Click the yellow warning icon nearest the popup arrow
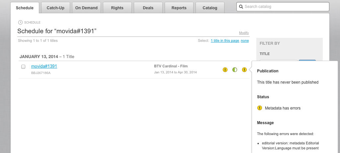The width and height of the screenshot is (340, 153). click(x=244, y=70)
